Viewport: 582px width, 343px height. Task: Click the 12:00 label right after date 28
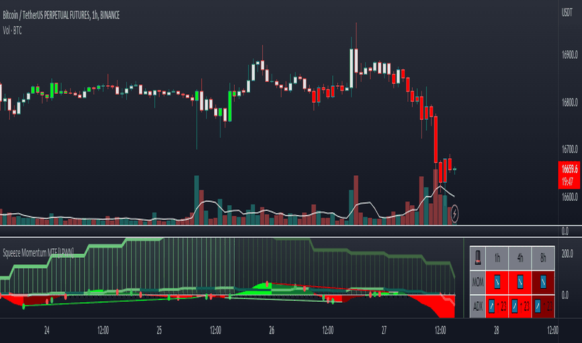point(553,331)
